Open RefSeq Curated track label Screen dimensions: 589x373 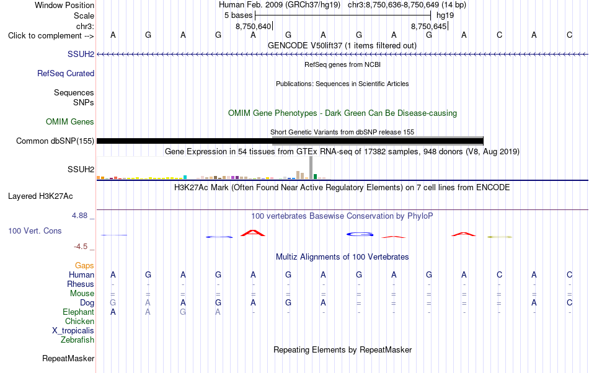(x=65, y=73)
